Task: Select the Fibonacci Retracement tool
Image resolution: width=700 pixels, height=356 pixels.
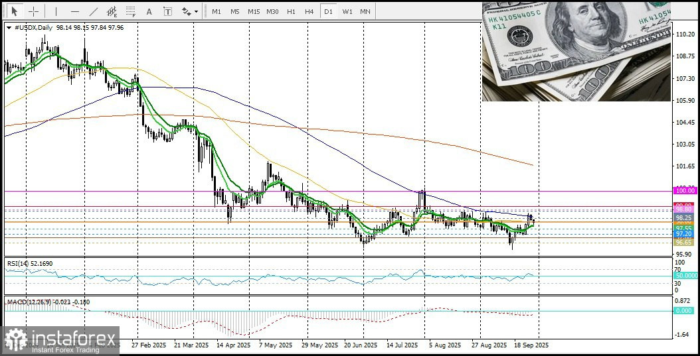Action: [131, 11]
